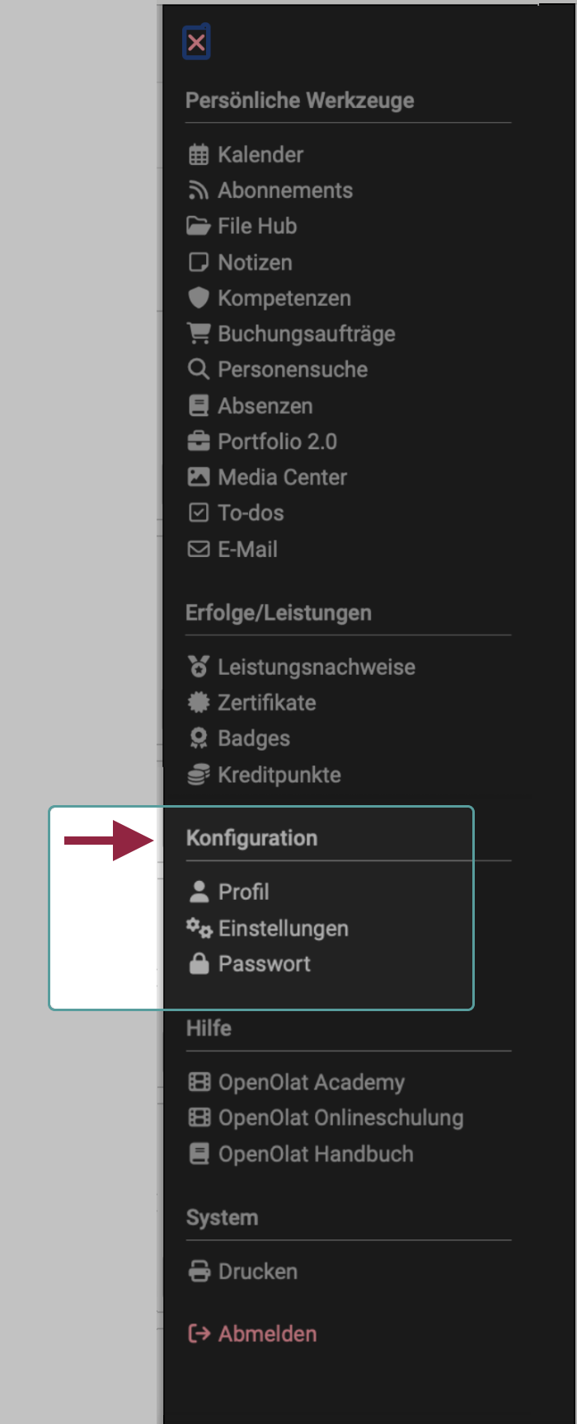577x1424 pixels.
Task: Select the Personensuche magnifier icon
Action: pyautogui.click(x=199, y=369)
